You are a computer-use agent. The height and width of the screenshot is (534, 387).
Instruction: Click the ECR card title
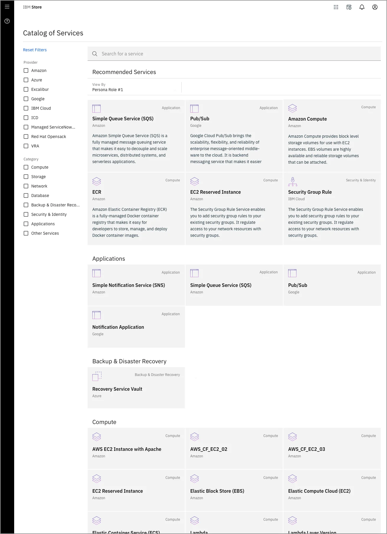tap(97, 192)
